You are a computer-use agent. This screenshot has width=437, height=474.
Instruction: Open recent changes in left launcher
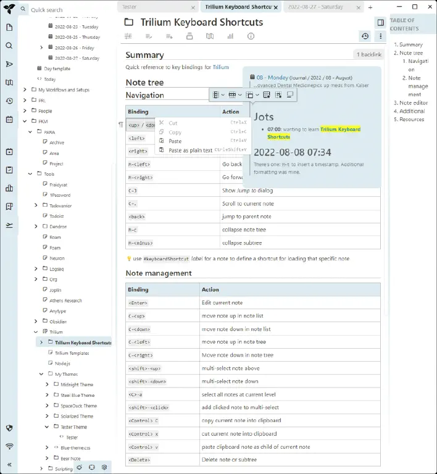pyautogui.click(x=9, y=101)
